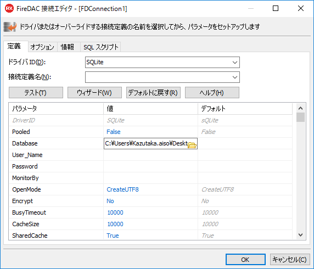Click the DriverID parameter row
The height and width of the screenshot is (269, 314).
coord(150,120)
